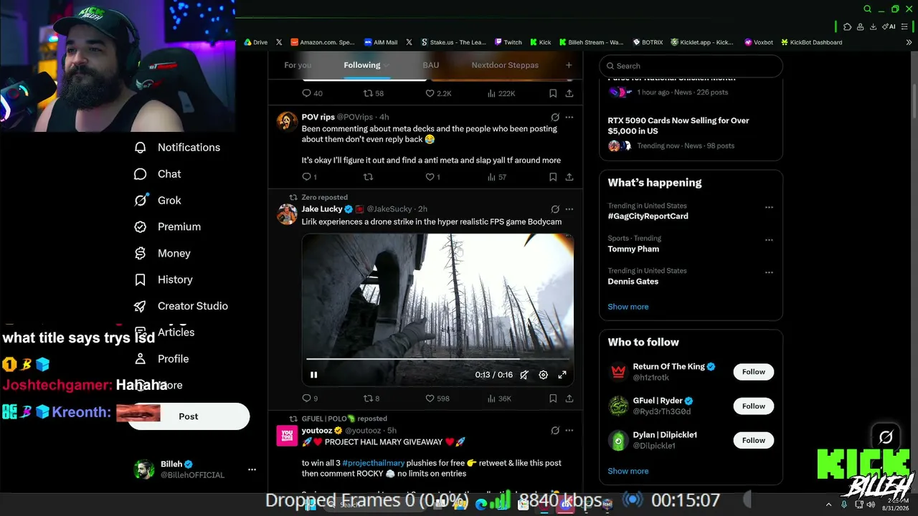Add a new timeline tab with plus
The image size is (918, 516).
point(569,65)
